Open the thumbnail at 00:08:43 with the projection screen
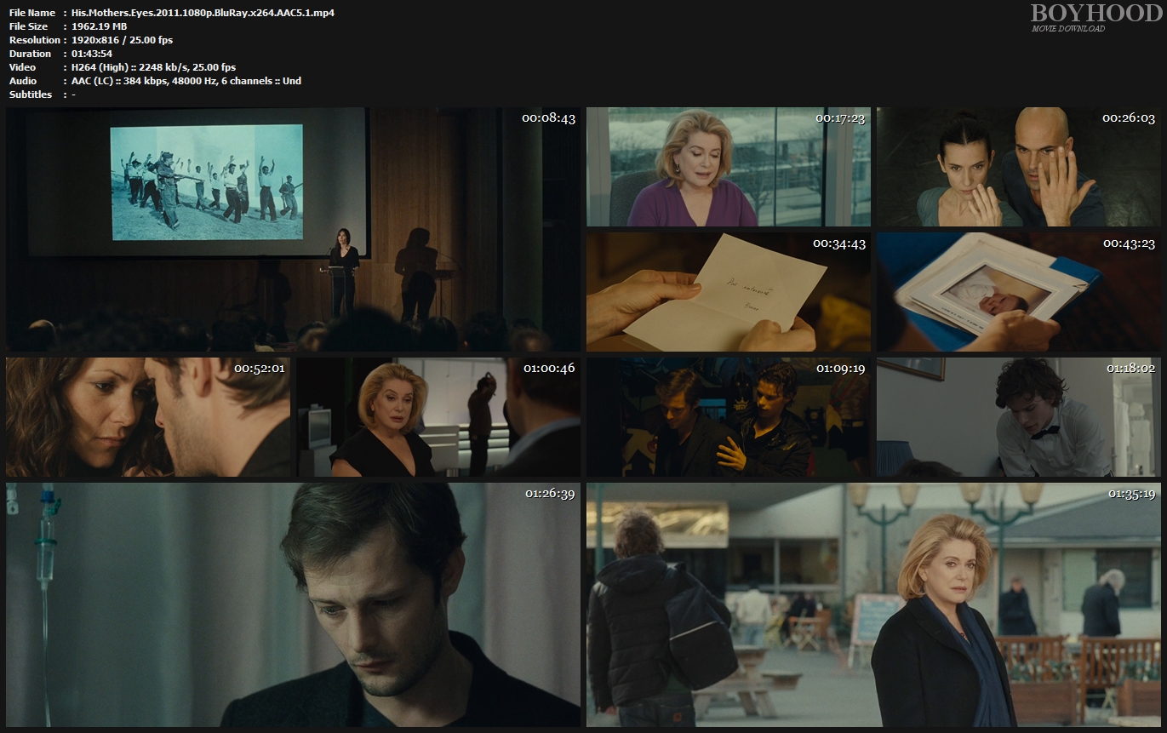The height and width of the screenshot is (733, 1167). [293, 229]
